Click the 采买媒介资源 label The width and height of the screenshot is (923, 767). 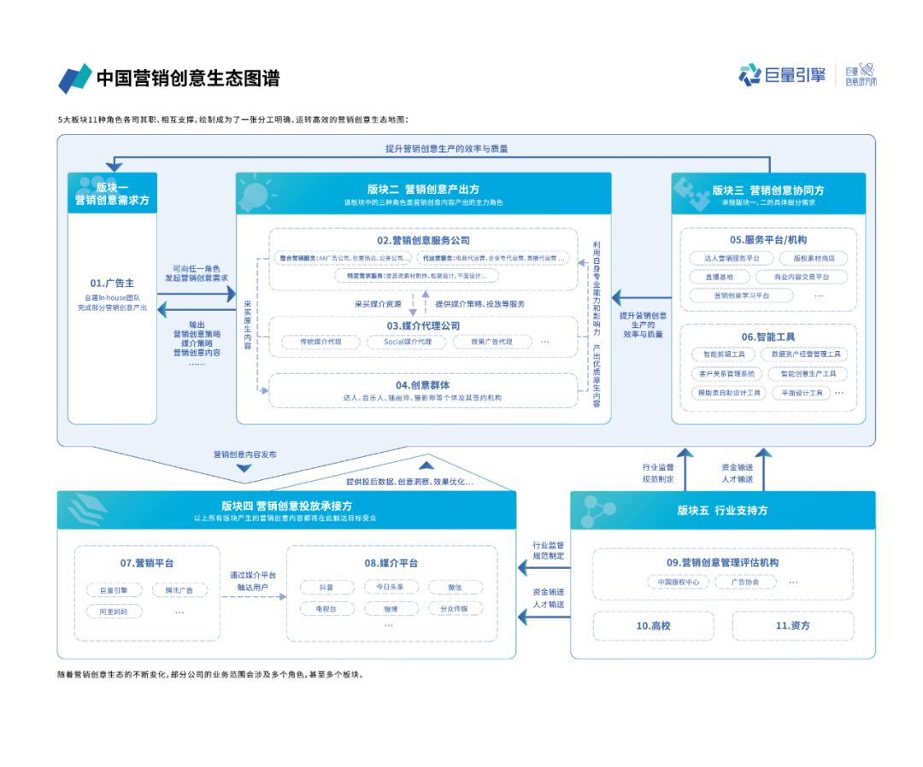point(378,303)
